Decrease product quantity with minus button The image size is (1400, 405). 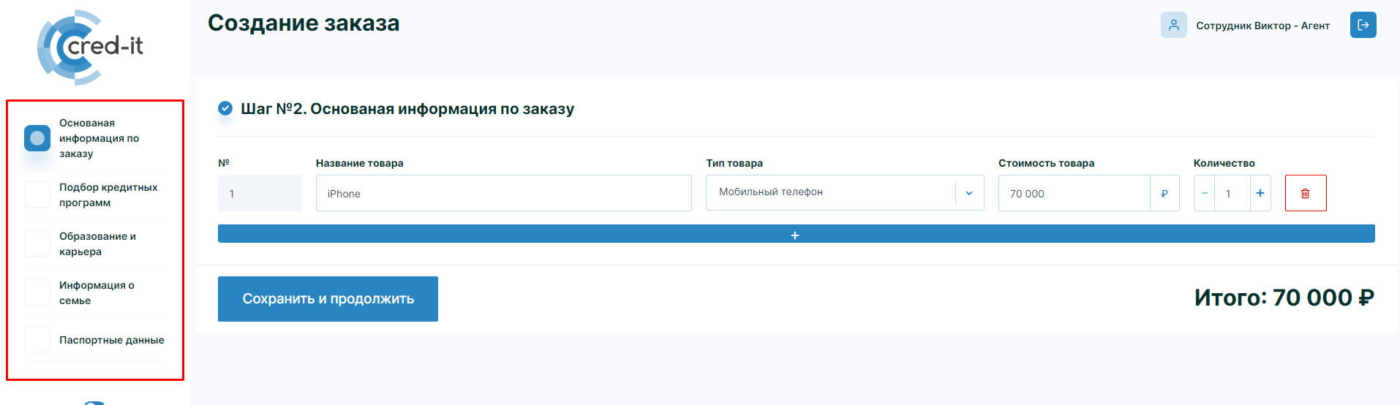coord(1204,193)
